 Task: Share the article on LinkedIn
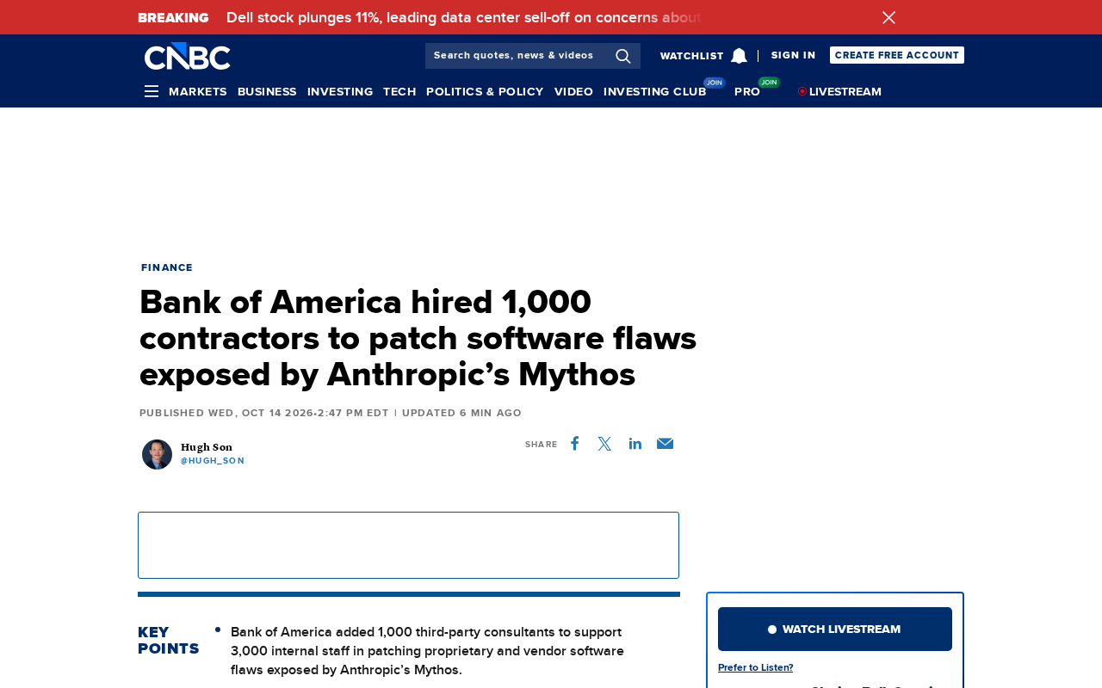click(x=635, y=444)
